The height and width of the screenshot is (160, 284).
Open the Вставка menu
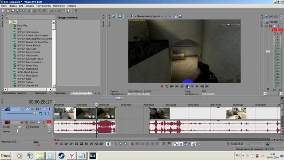30,6
